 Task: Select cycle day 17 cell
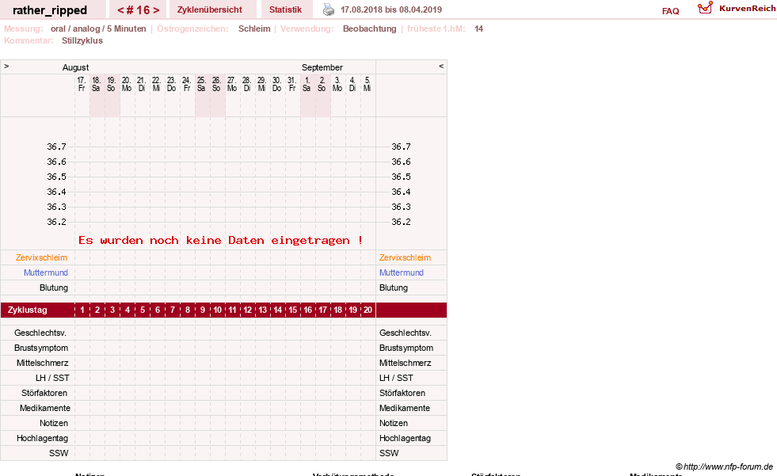click(x=322, y=310)
